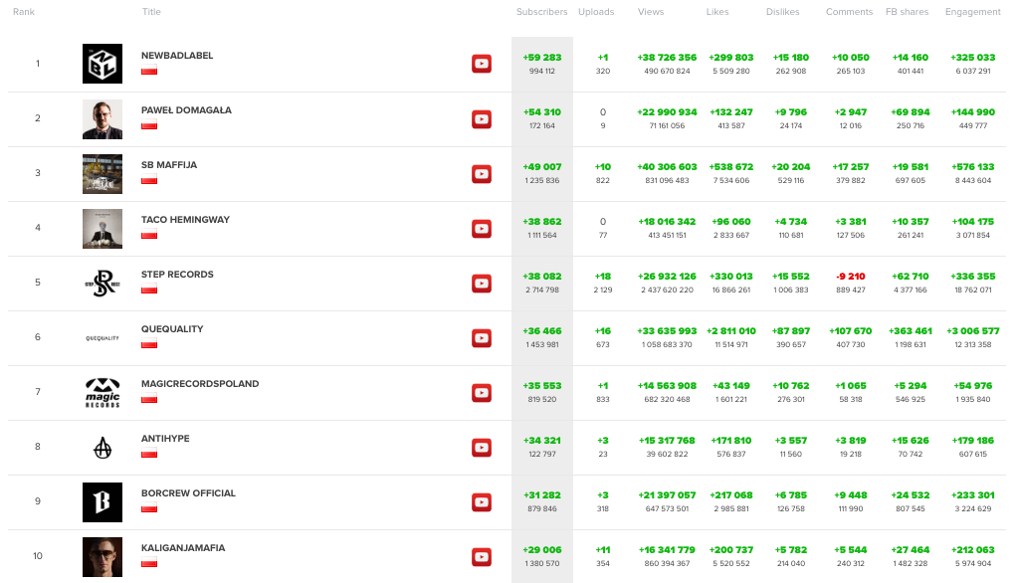The height and width of the screenshot is (583, 1019).
Task: Click the Step Records logo thumbnail
Action: coord(102,284)
